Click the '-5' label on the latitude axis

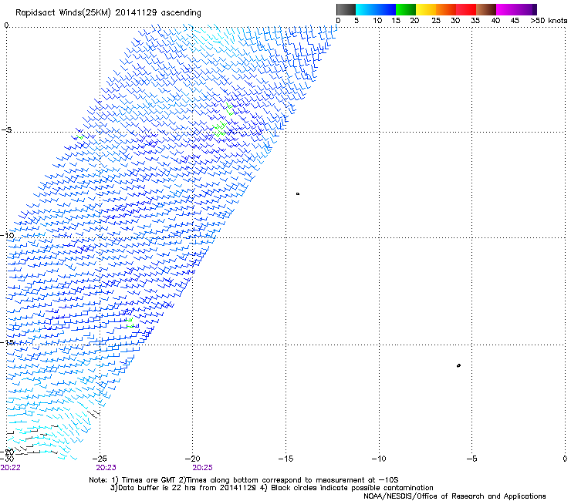6,130
